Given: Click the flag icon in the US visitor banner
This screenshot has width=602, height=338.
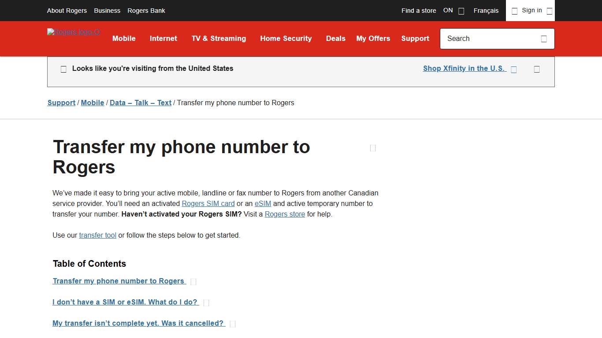Looking at the screenshot, I should [63, 69].
